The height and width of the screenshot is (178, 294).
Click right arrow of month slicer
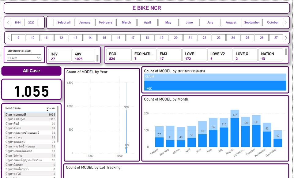point(286,23)
